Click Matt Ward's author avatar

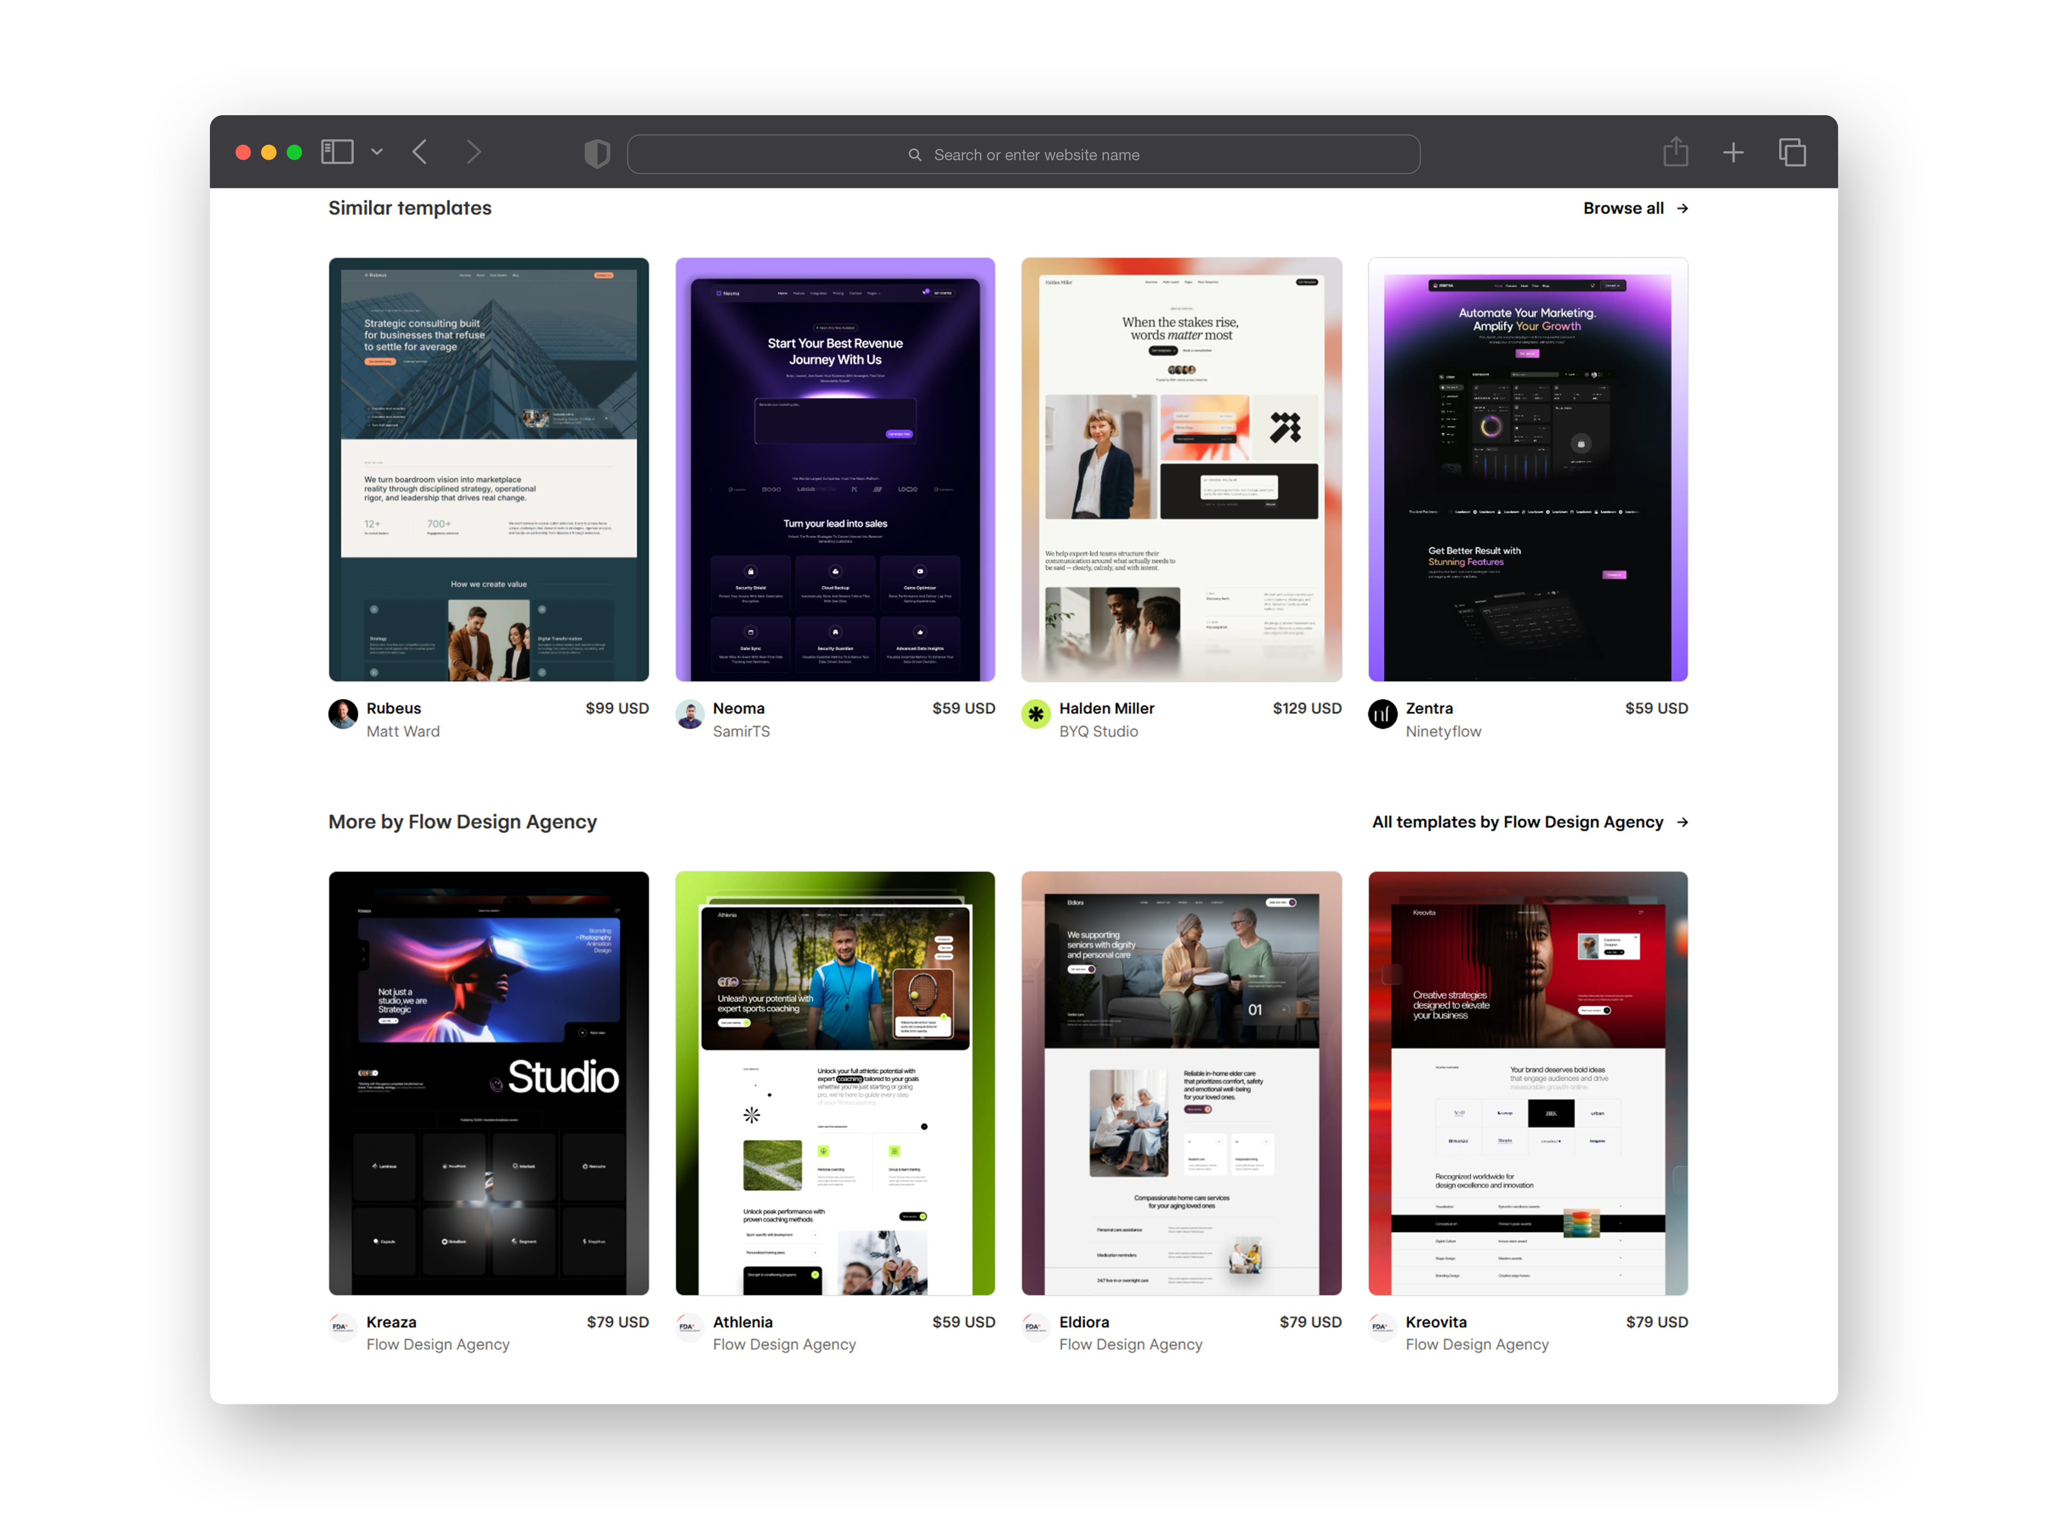click(x=344, y=714)
